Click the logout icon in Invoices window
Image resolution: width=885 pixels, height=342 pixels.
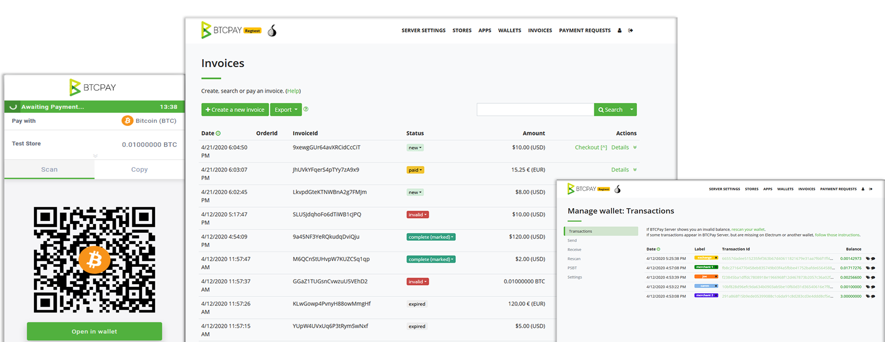[x=631, y=31]
